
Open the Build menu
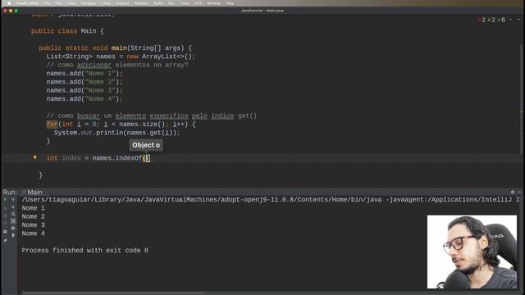(x=158, y=3)
